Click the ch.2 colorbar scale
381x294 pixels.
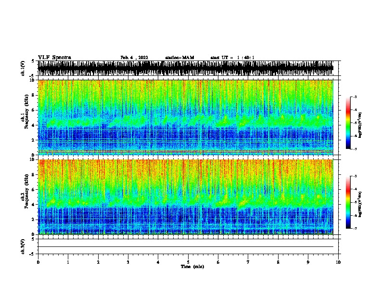click(348, 202)
